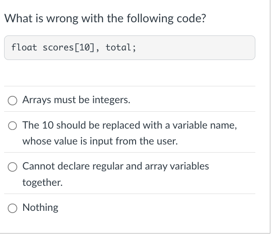Click "scores[10]" in the code snippet
Viewport: 274px width, 239px height.
click(x=68, y=48)
